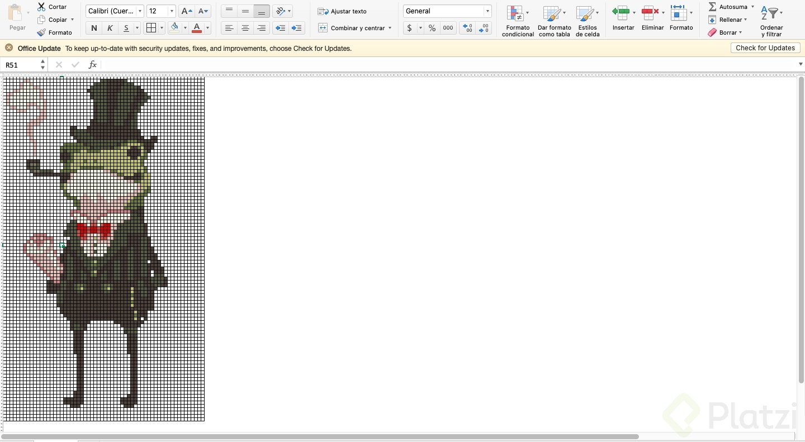The height and width of the screenshot is (442, 805).
Task: Click Combinar y centrar merge button
Action: [x=352, y=28]
